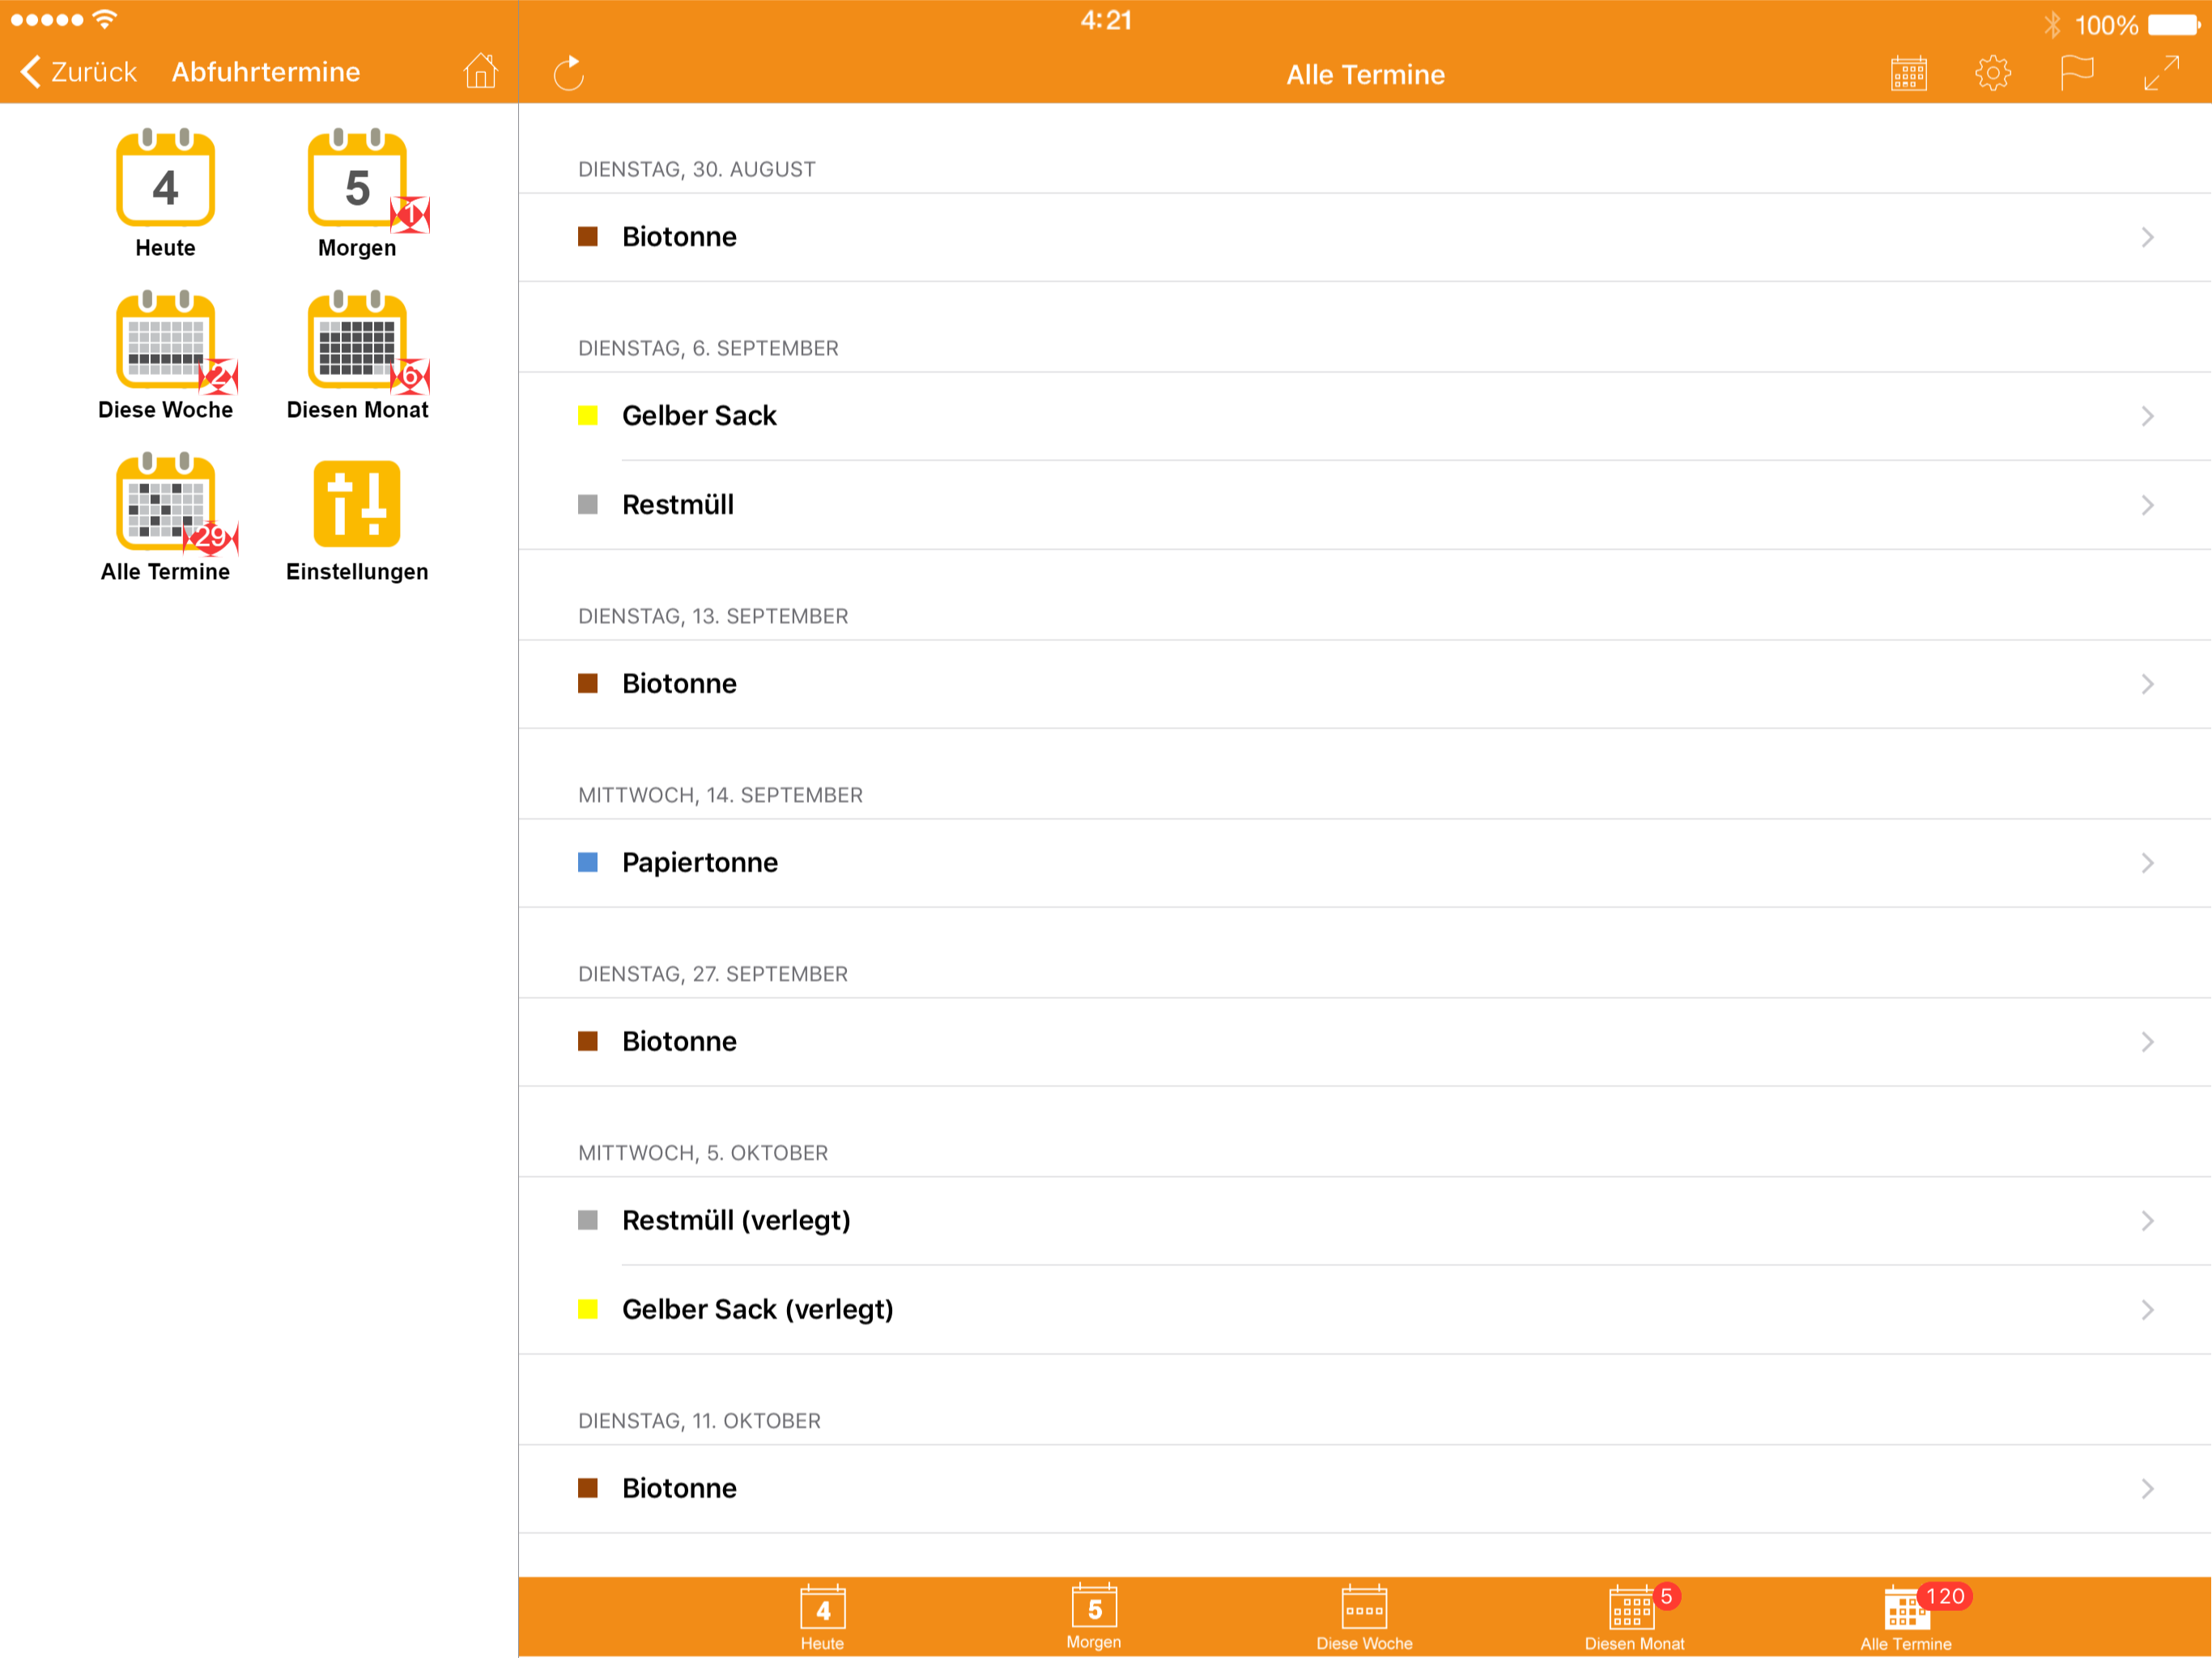This screenshot has width=2212, height=1658.
Task: Open the Einstellungen sliders icon
Action: point(357,503)
